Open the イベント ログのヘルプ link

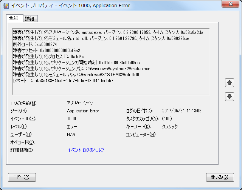85,150
